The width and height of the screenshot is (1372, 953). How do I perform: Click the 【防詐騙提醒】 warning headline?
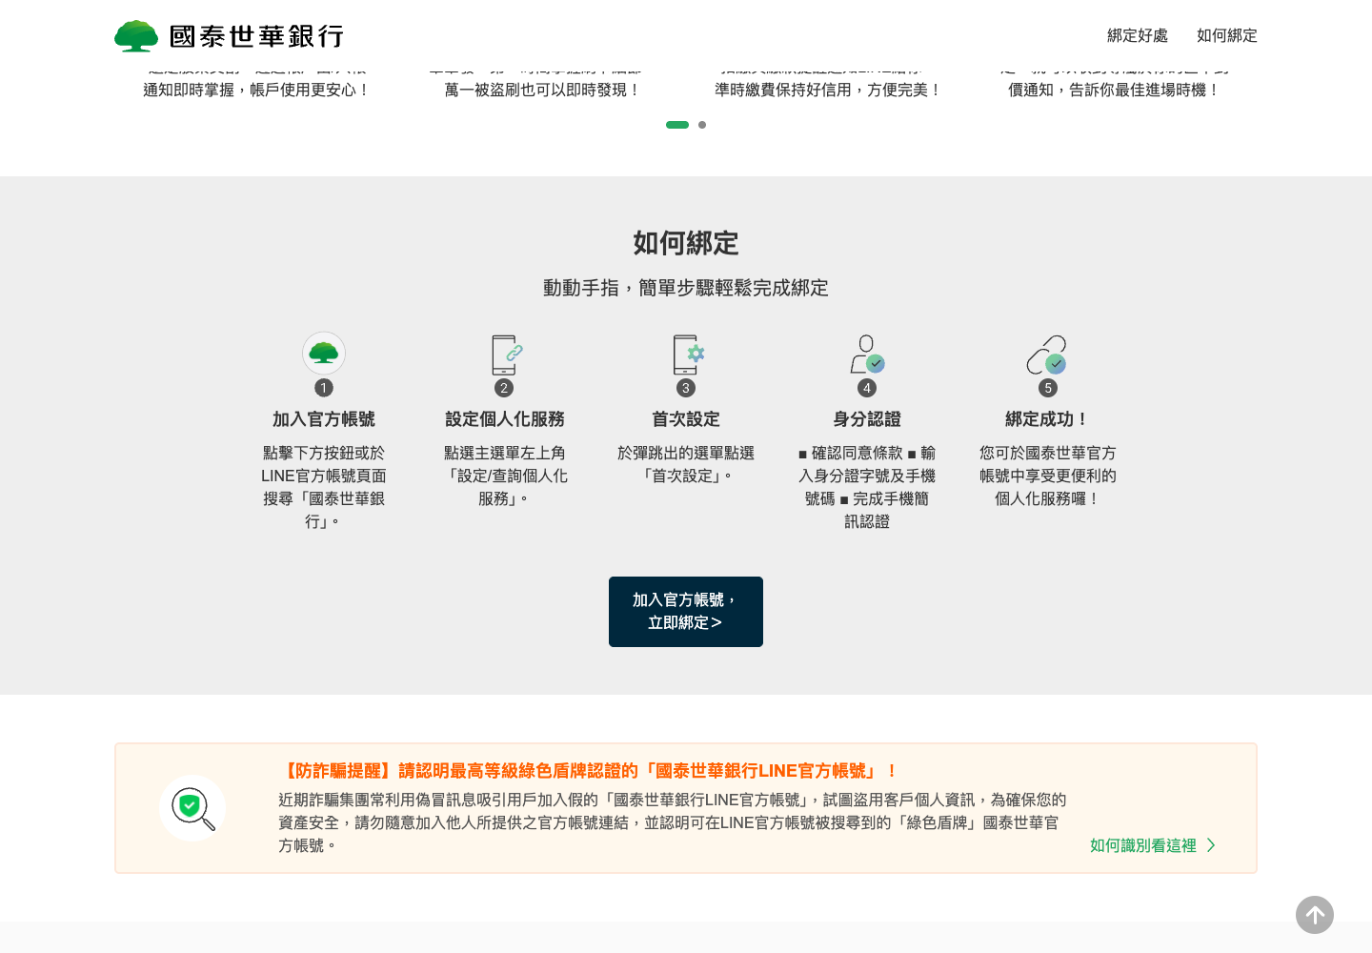click(x=588, y=771)
